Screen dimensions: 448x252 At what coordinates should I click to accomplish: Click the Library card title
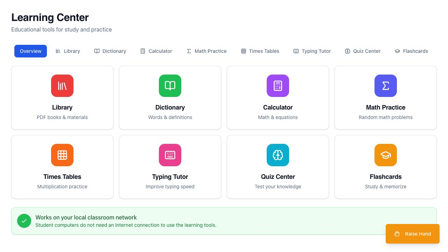tap(62, 107)
